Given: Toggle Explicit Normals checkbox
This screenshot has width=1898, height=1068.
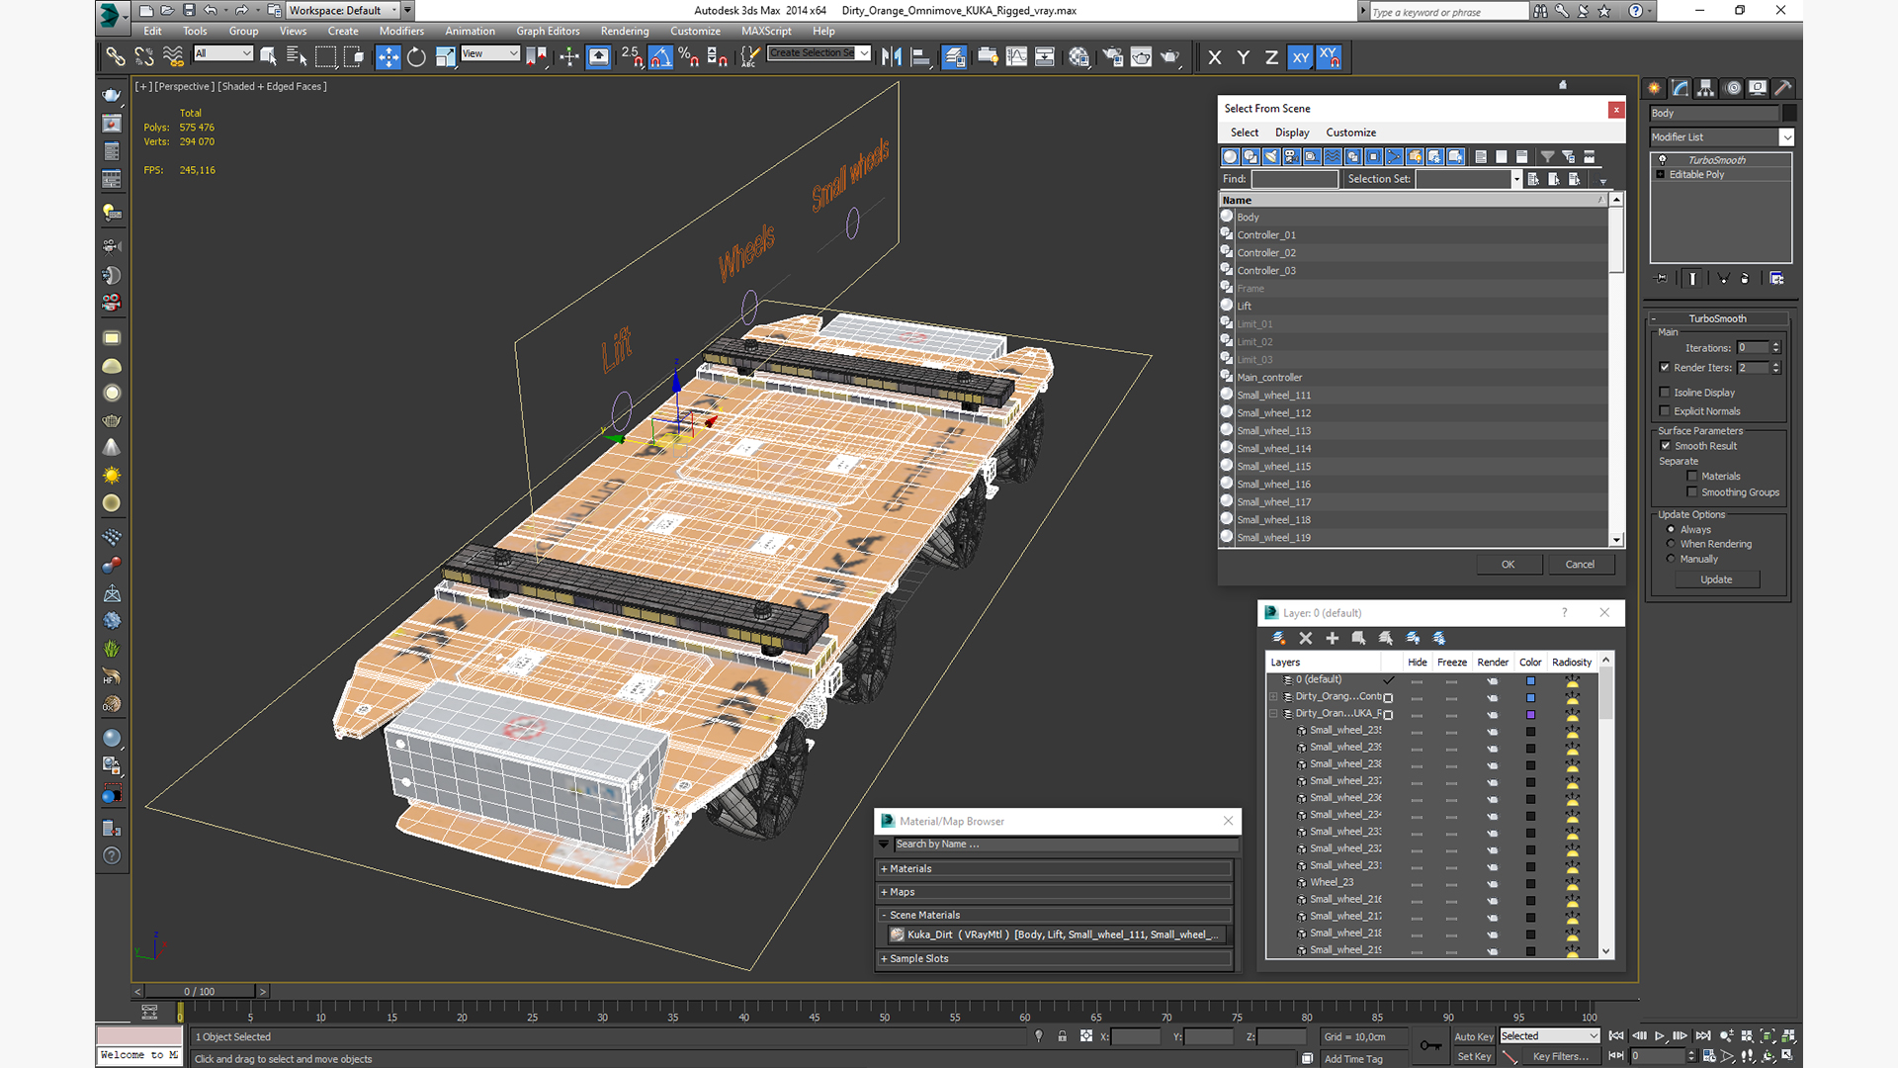Looking at the screenshot, I should point(1665,411).
